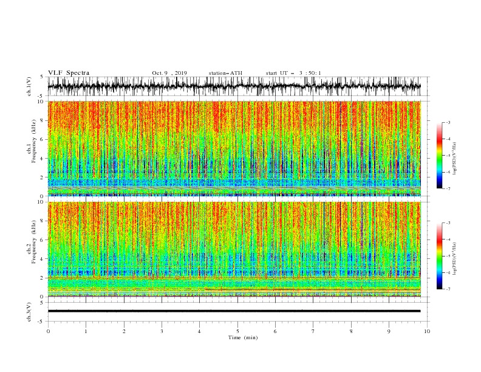This screenshot has height=372, width=481.
Task: Click time axis tick label "8"
Action: pyautogui.click(x=351, y=331)
